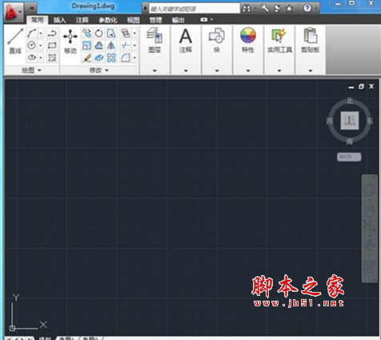Select the Arc tool in draw panel
Image resolution: width=381 pixels, height=340 pixels.
(32, 34)
